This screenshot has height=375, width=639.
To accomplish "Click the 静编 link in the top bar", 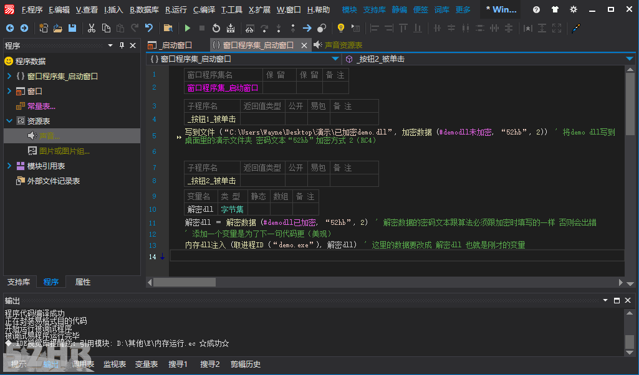I will (400, 9).
